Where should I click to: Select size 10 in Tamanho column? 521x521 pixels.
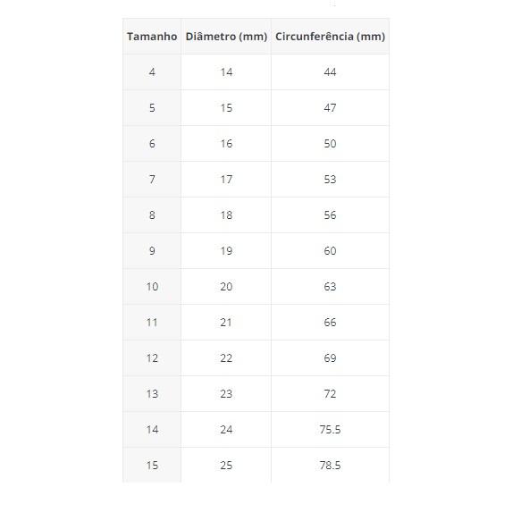click(152, 287)
